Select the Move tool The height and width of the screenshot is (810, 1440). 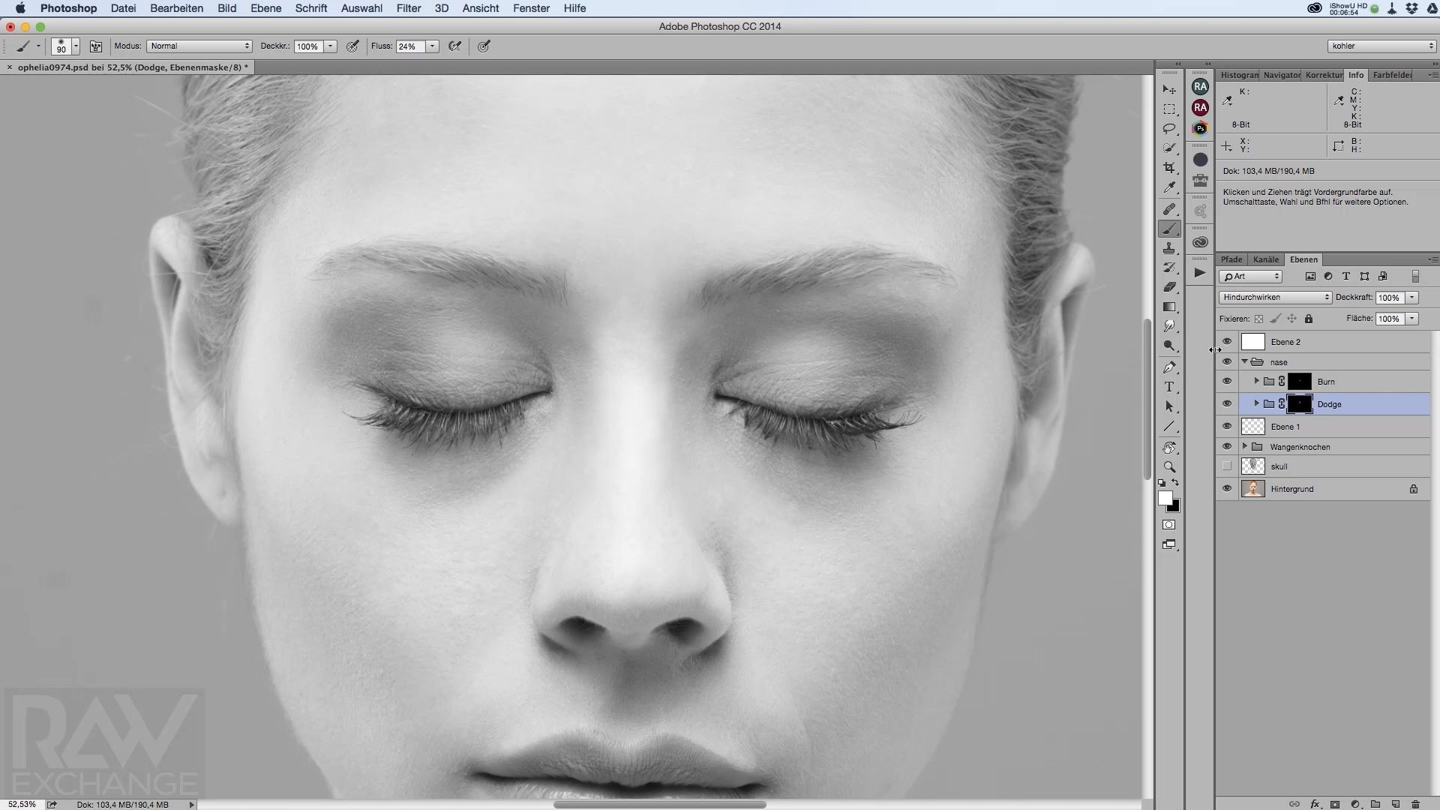pyautogui.click(x=1168, y=89)
